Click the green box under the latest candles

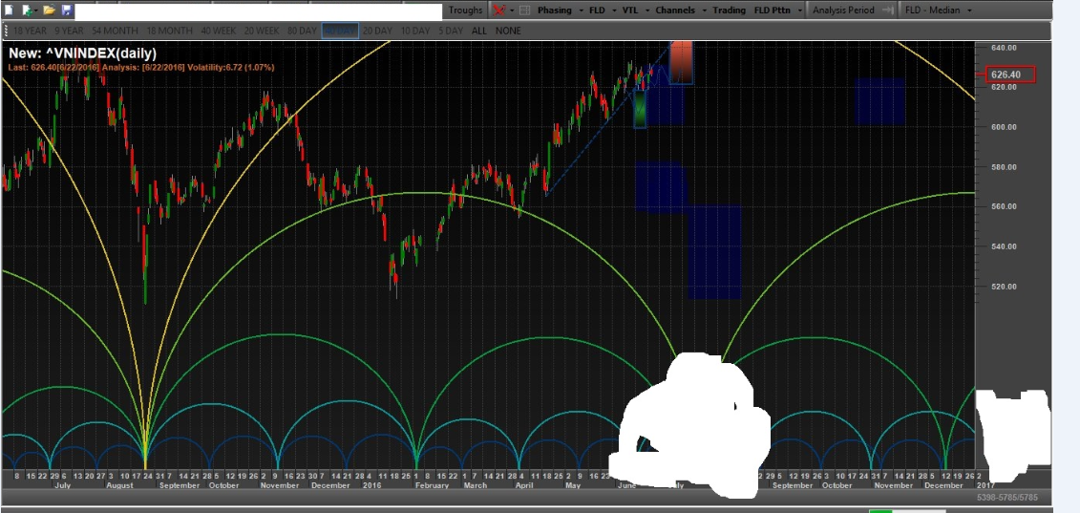(x=640, y=110)
